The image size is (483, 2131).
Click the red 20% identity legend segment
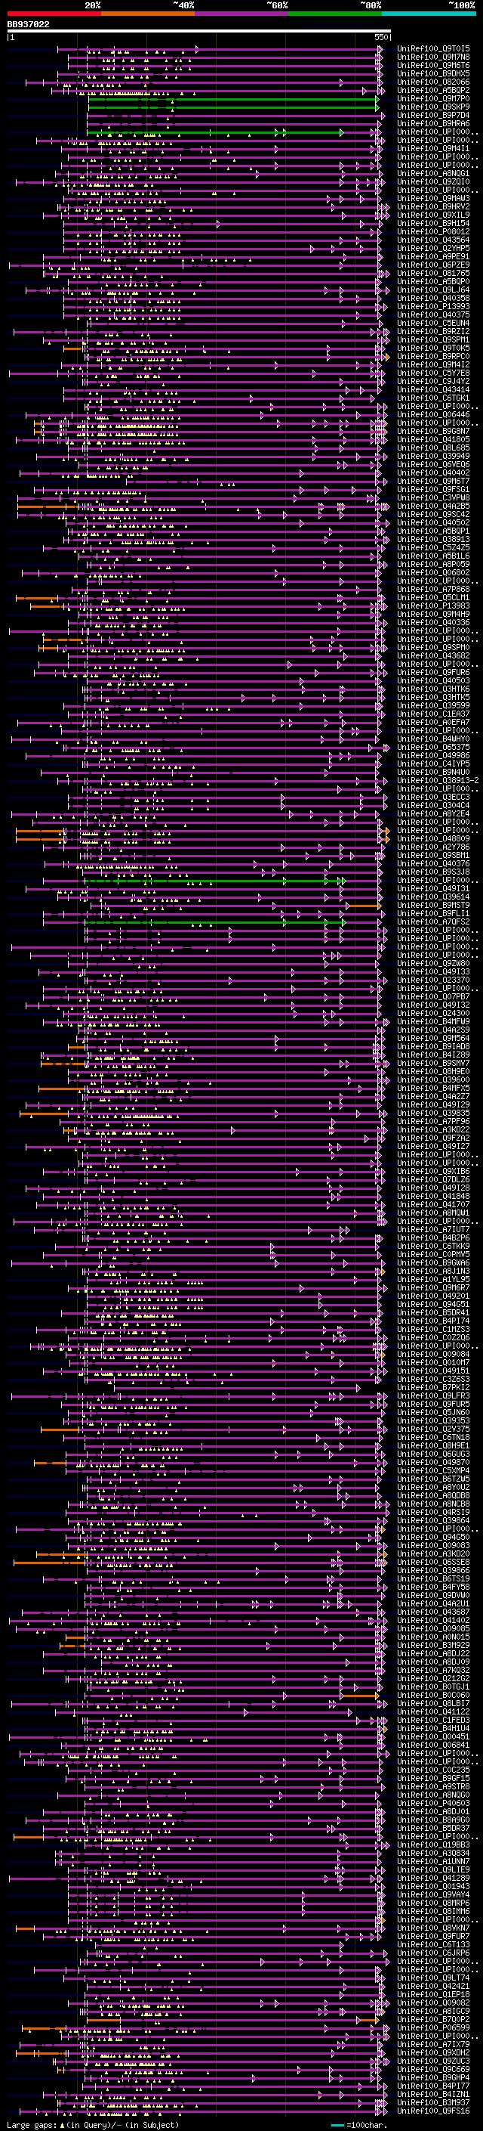pos(54,14)
